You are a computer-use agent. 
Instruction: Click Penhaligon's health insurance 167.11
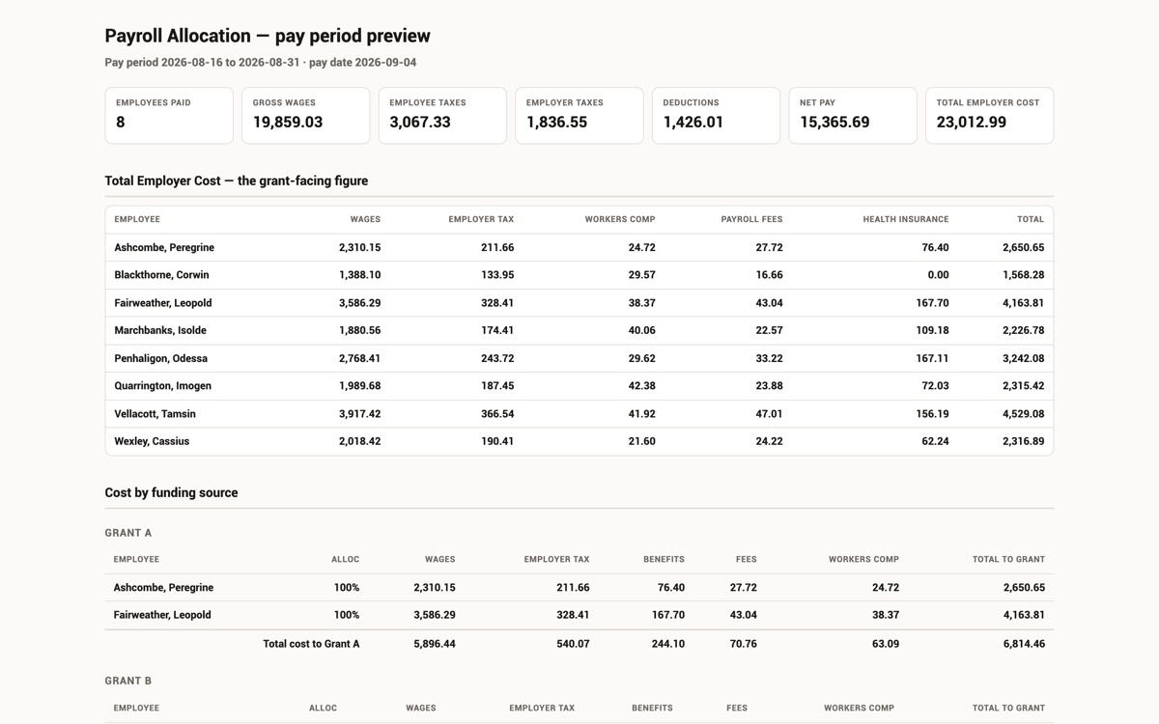[x=932, y=358]
